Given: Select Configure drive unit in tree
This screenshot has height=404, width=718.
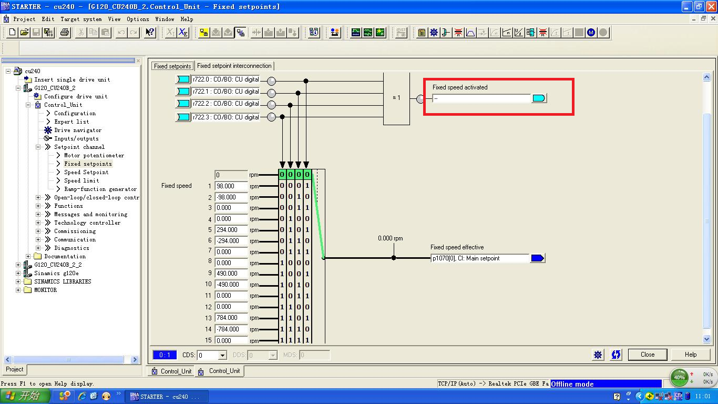Looking at the screenshot, I should pos(76,96).
